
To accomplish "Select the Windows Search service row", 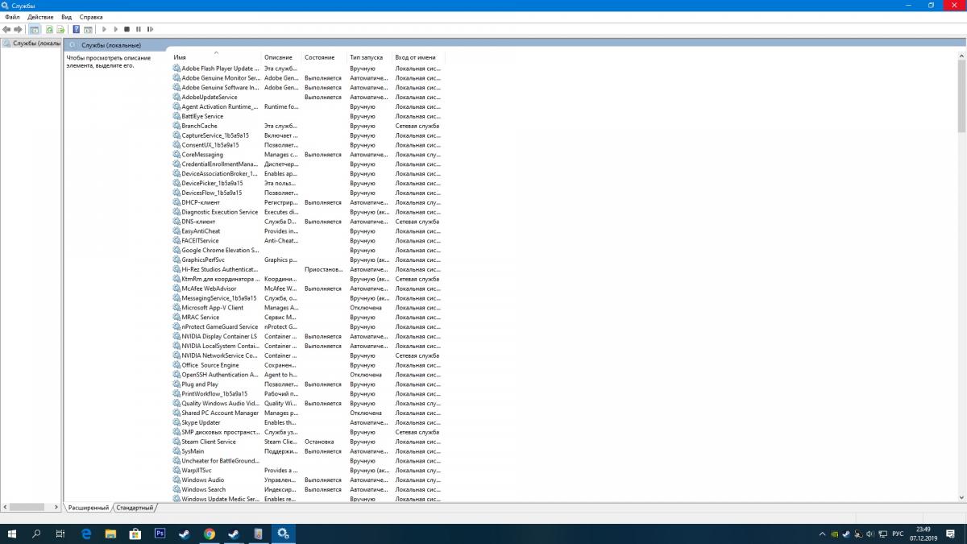I will (x=308, y=489).
